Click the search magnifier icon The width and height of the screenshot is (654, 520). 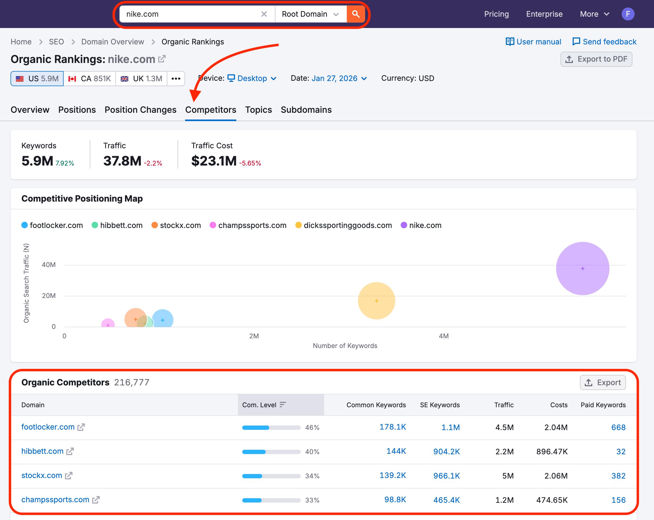356,14
